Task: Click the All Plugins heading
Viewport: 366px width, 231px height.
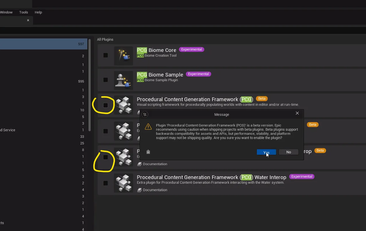Action: [105, 40]
